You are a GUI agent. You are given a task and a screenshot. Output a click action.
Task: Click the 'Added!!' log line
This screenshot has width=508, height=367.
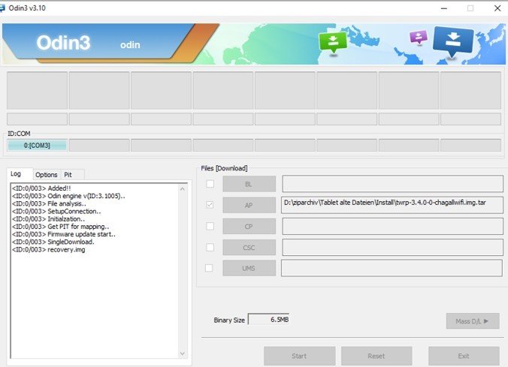(41, 188)
